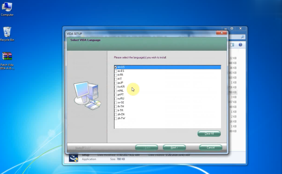Click the 69 KB file size entry in Explorer

tap(233, 107)
